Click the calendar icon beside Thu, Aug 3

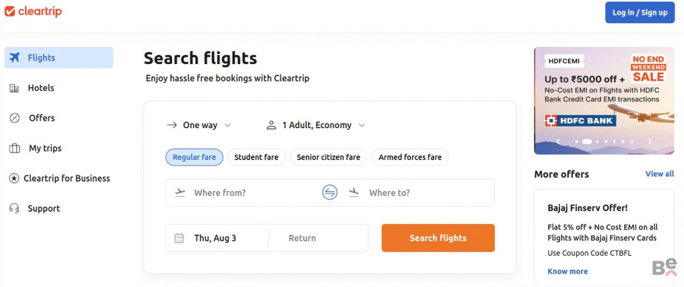tap(179, 238)
